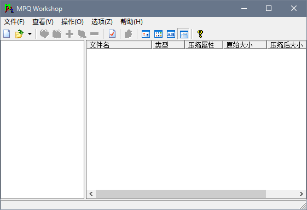Click the yellow question mark help icon
Image resolution: width=307 pixels, height=210 pixels.
(x=200, y=34)
